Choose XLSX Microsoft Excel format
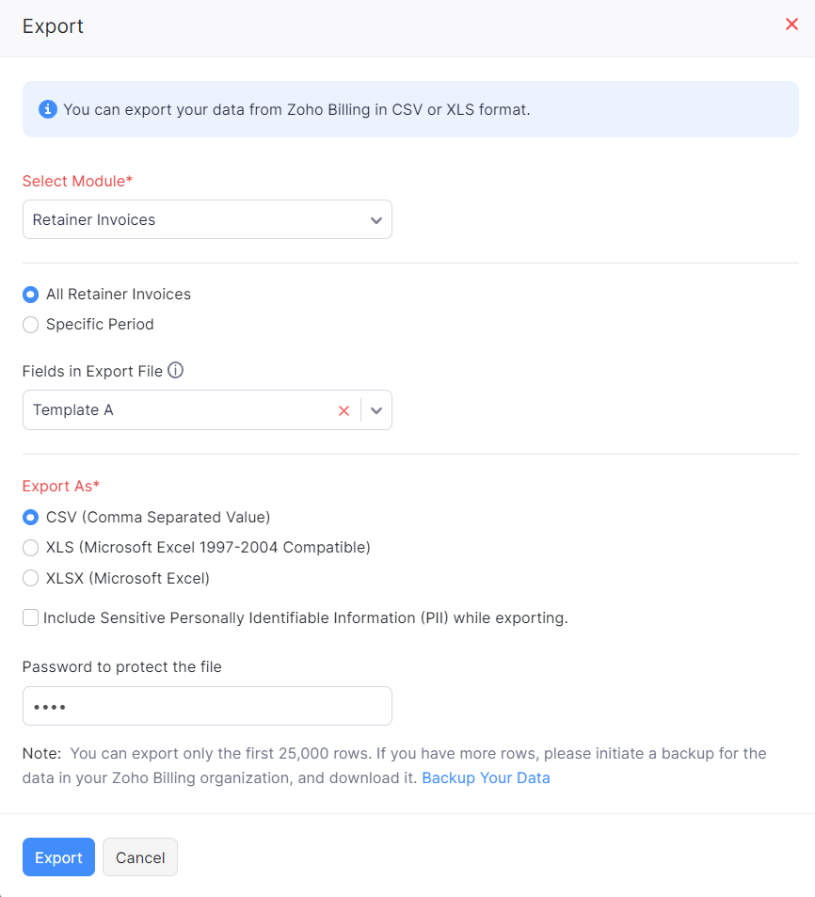 tap(29, 578)
